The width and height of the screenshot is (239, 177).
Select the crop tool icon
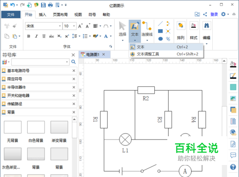tap(168, 39)
